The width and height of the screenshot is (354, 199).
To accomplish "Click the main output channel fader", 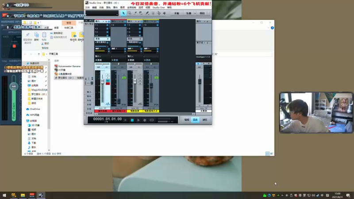I will [200, 81].
